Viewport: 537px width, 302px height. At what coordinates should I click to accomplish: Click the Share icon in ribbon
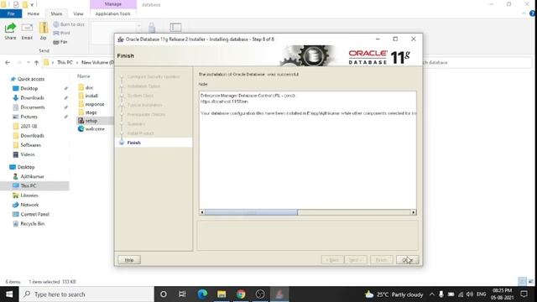click(x=10, y=31)
